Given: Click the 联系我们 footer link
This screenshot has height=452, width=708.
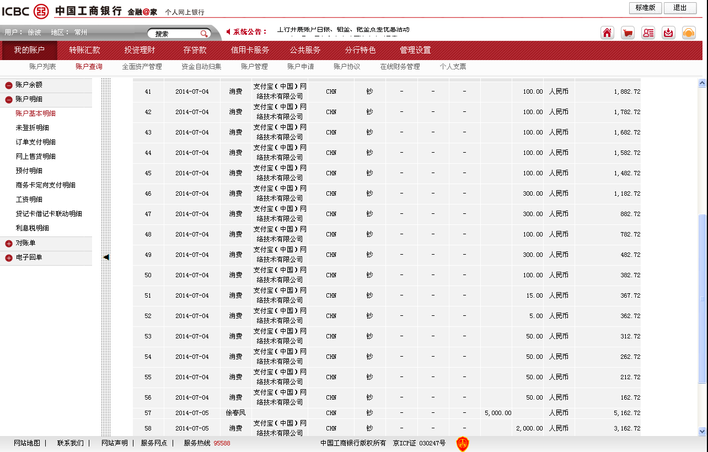Looking at the screenshot, I should tap(71, 443).
